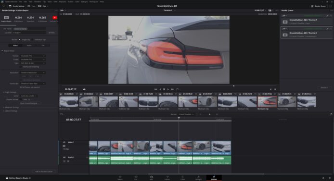
Task: Jump to last frame in viewer
Action: click(x=172, y=89)
